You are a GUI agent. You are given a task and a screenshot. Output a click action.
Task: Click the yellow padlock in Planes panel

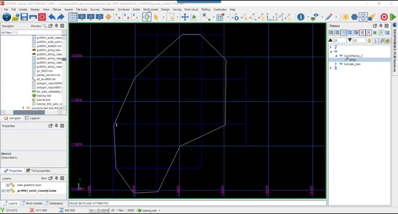click(369, 41)
